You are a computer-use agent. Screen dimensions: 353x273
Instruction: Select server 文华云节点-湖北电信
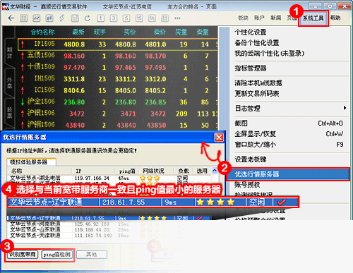pos(109,178)
